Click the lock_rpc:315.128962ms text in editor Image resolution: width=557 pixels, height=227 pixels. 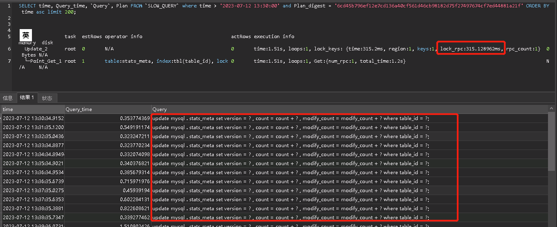click(471, 49)
